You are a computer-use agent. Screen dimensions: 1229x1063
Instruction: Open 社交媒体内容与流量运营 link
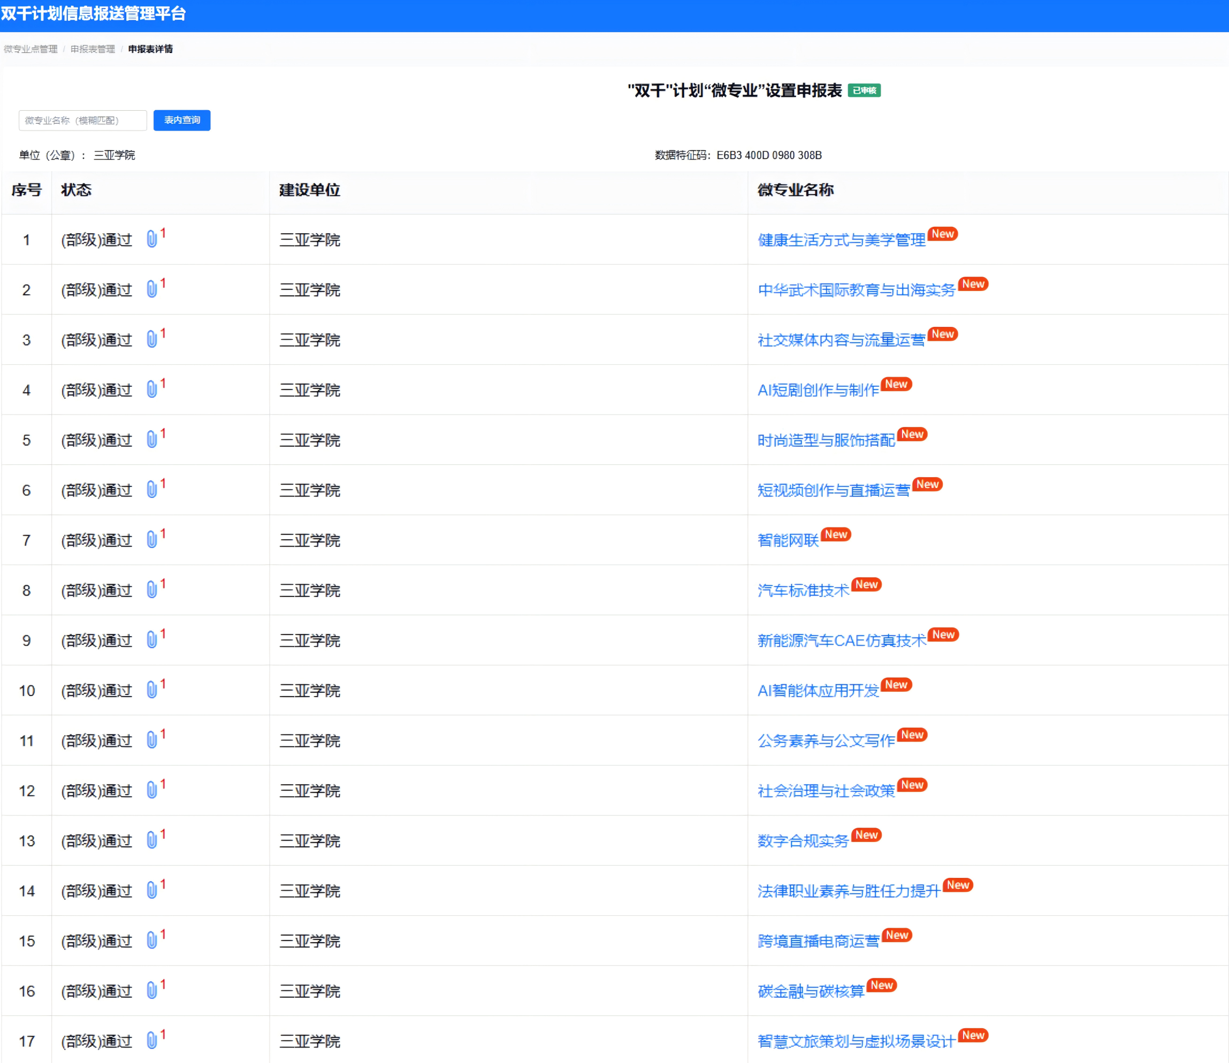coord(842,340)
